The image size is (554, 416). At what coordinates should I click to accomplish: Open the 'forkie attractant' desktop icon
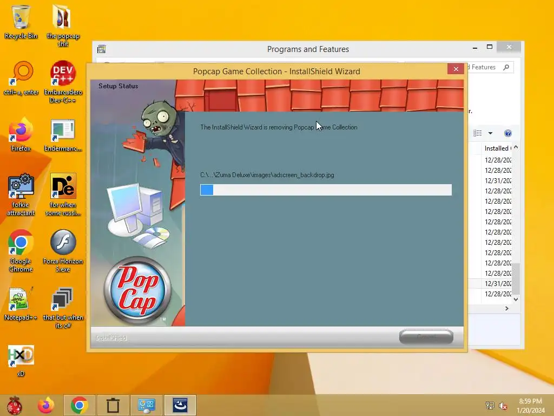click(21, 194)
